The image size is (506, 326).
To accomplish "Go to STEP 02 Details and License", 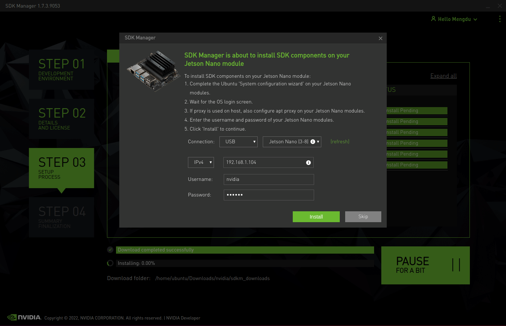I will click(x=61, y=119).
